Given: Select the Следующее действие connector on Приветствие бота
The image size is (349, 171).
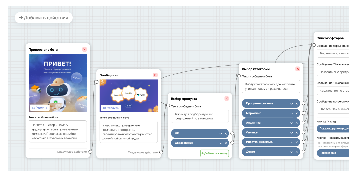Looking at the screenshot, I should pos(90,152).
